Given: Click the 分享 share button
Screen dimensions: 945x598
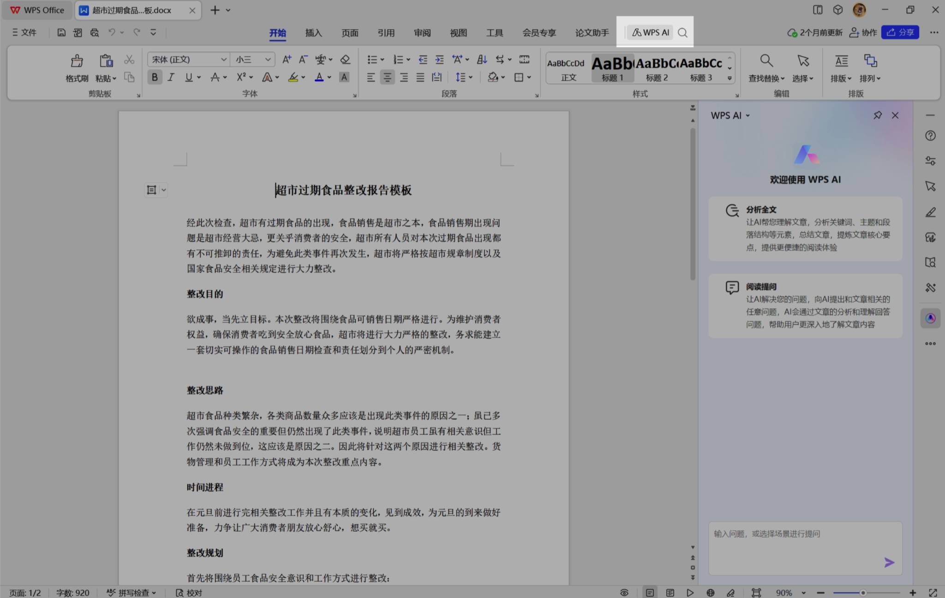Looking at the screenshot, I should (x=900, y=32).
